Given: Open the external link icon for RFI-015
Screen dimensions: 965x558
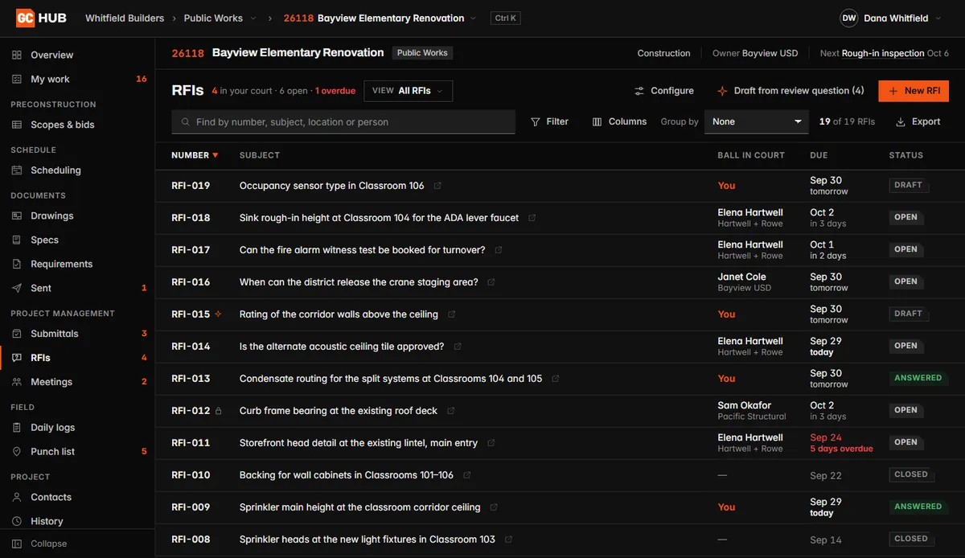Looking at the screenshot, I should click(451, 314).
